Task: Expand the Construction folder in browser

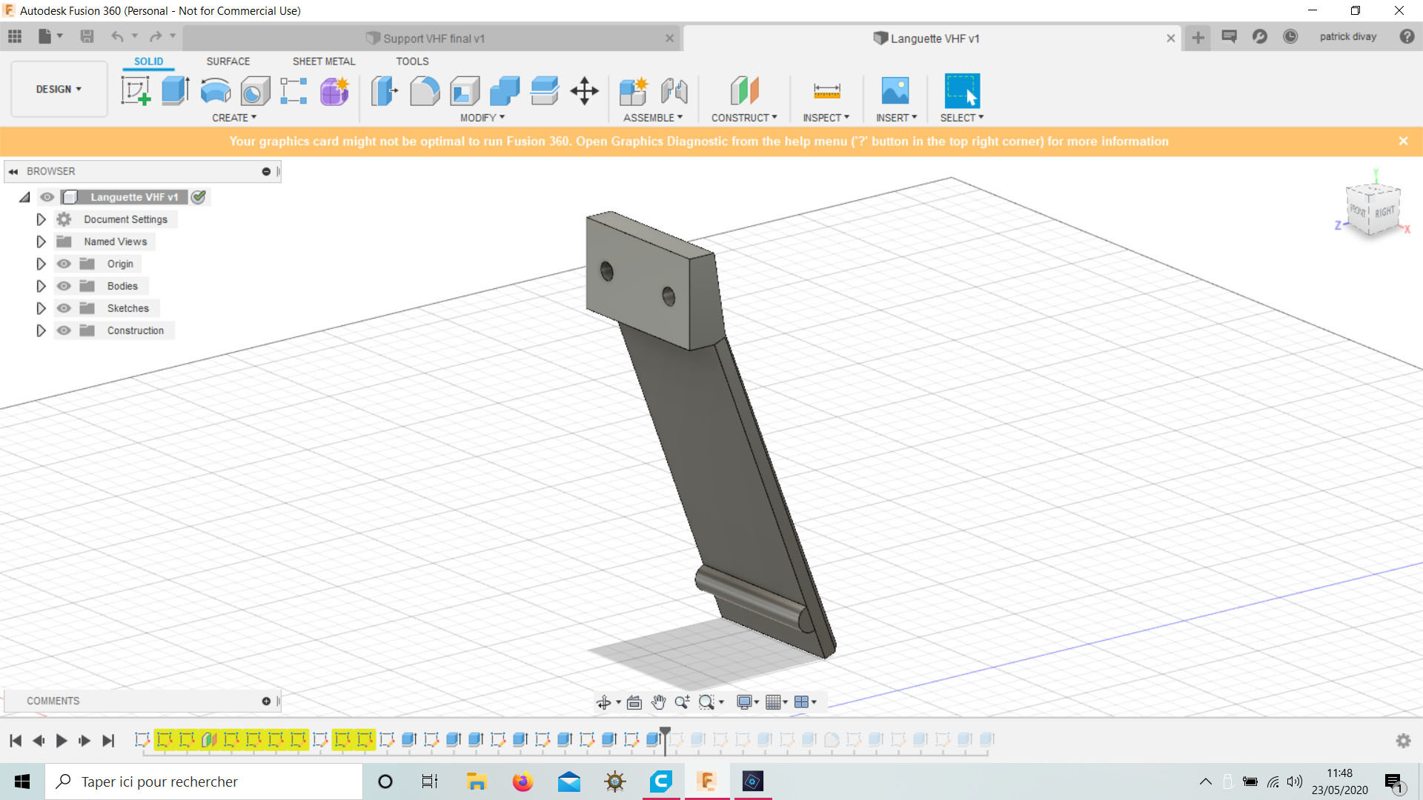Action: 42,330
